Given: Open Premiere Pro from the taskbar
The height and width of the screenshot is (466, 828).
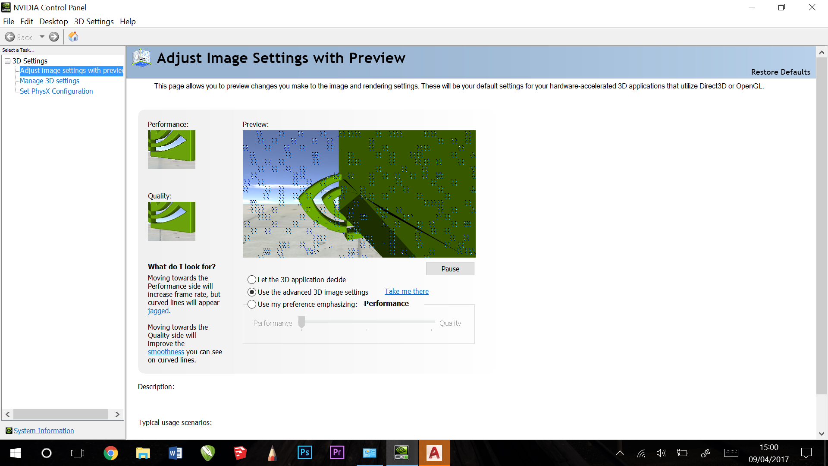Looking at the screenshot, I should pos(337,453).
